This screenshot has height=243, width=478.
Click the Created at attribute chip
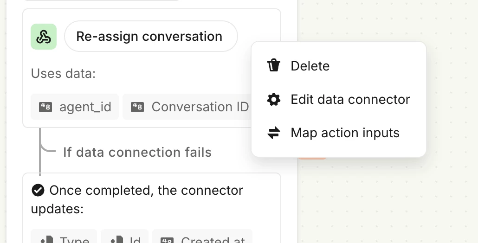(202, 237)
